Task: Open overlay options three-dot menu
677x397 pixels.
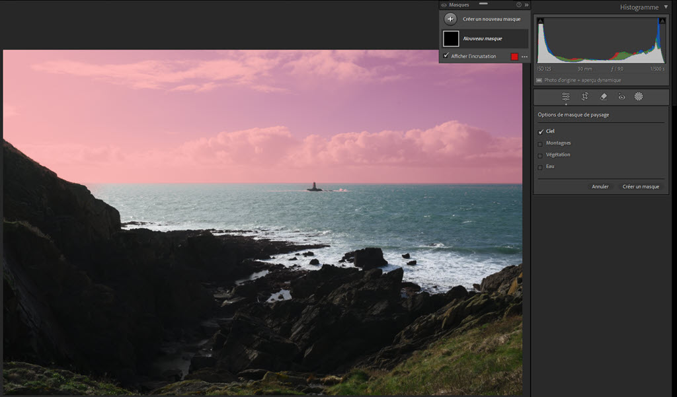Action: click(x=524, y=57)
